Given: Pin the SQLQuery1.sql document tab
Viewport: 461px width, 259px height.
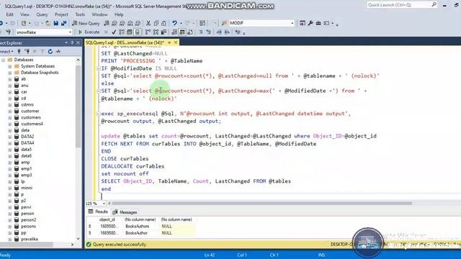Looking at the screenshot, I should pos(169,43).
